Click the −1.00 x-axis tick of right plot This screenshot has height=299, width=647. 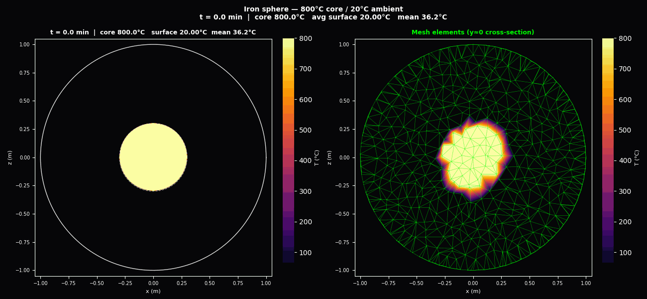pos(360,283)
